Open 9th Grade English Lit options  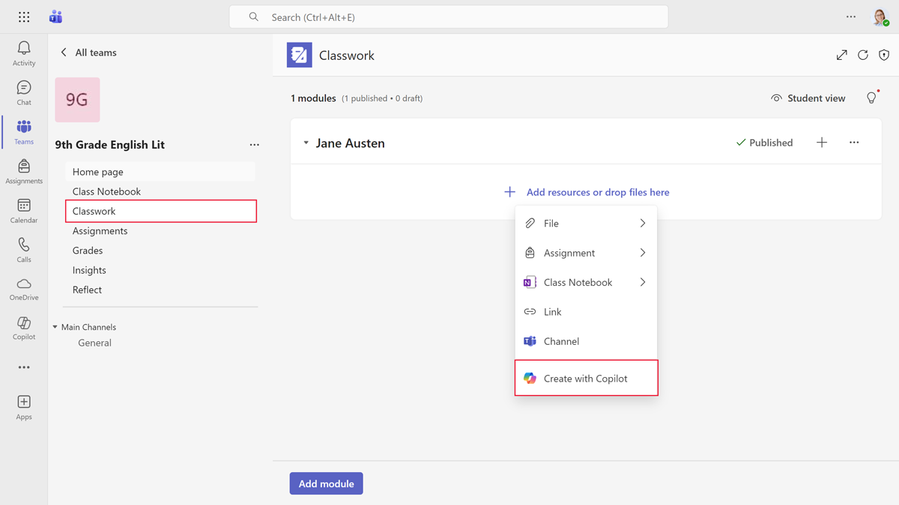255,144
